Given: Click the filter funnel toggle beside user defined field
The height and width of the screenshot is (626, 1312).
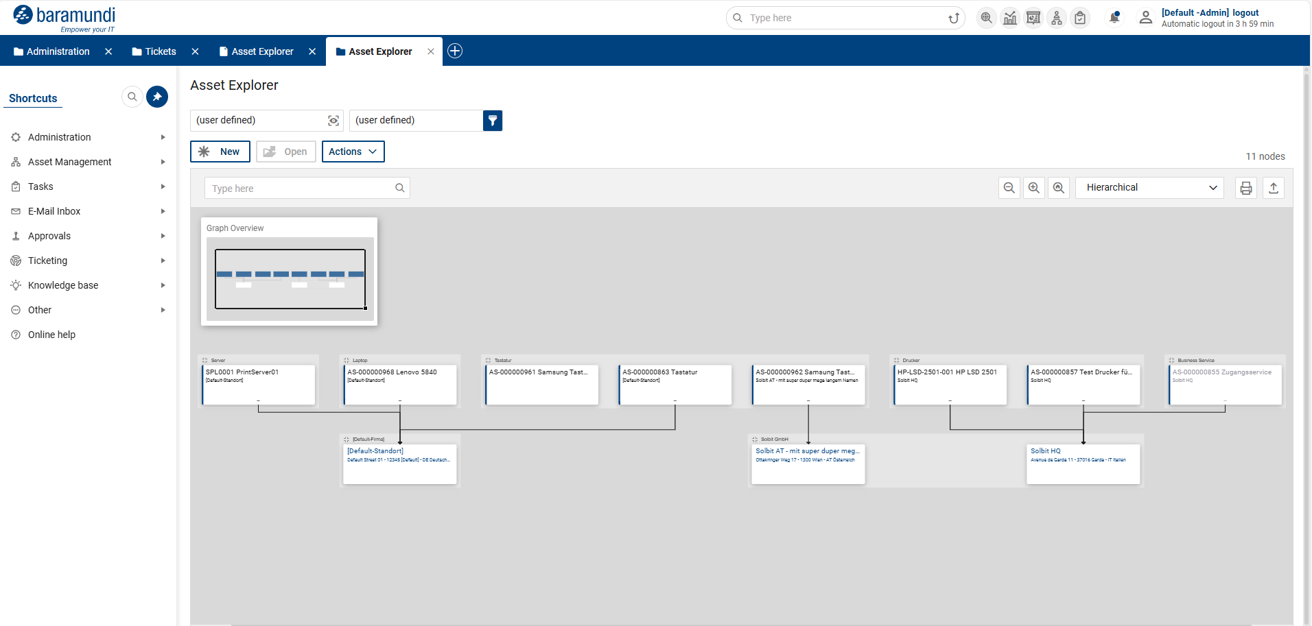Looking at the screenshot, I should [492, 120].
